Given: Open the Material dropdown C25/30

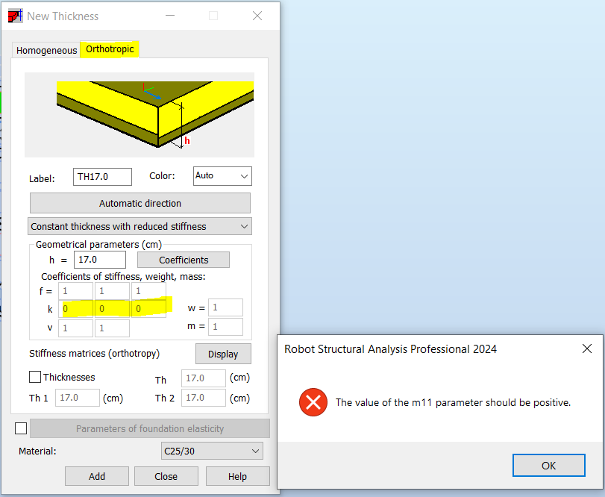Looking at the screenshot, I should (x=212, y=451).
